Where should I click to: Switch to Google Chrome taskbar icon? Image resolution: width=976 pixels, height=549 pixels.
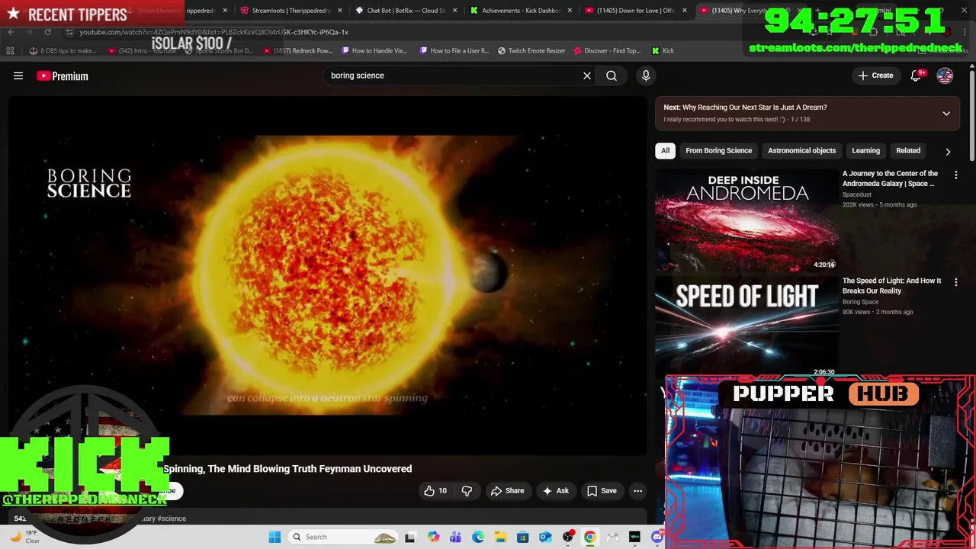point(589,537)
